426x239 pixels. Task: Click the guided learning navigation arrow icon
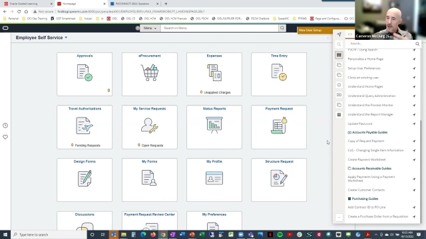tap(339, 35)
